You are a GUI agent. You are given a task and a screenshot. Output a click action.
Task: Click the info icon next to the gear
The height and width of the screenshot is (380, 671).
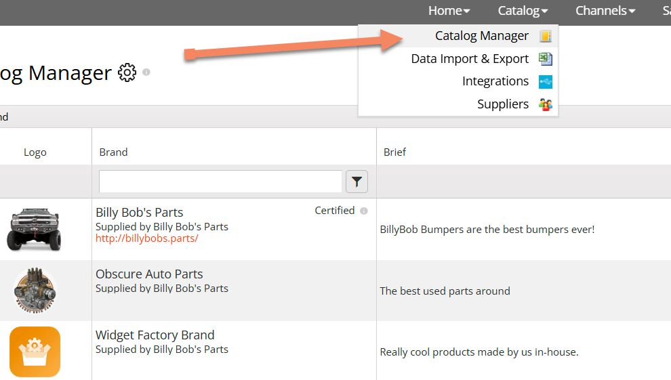pos(146,72)
